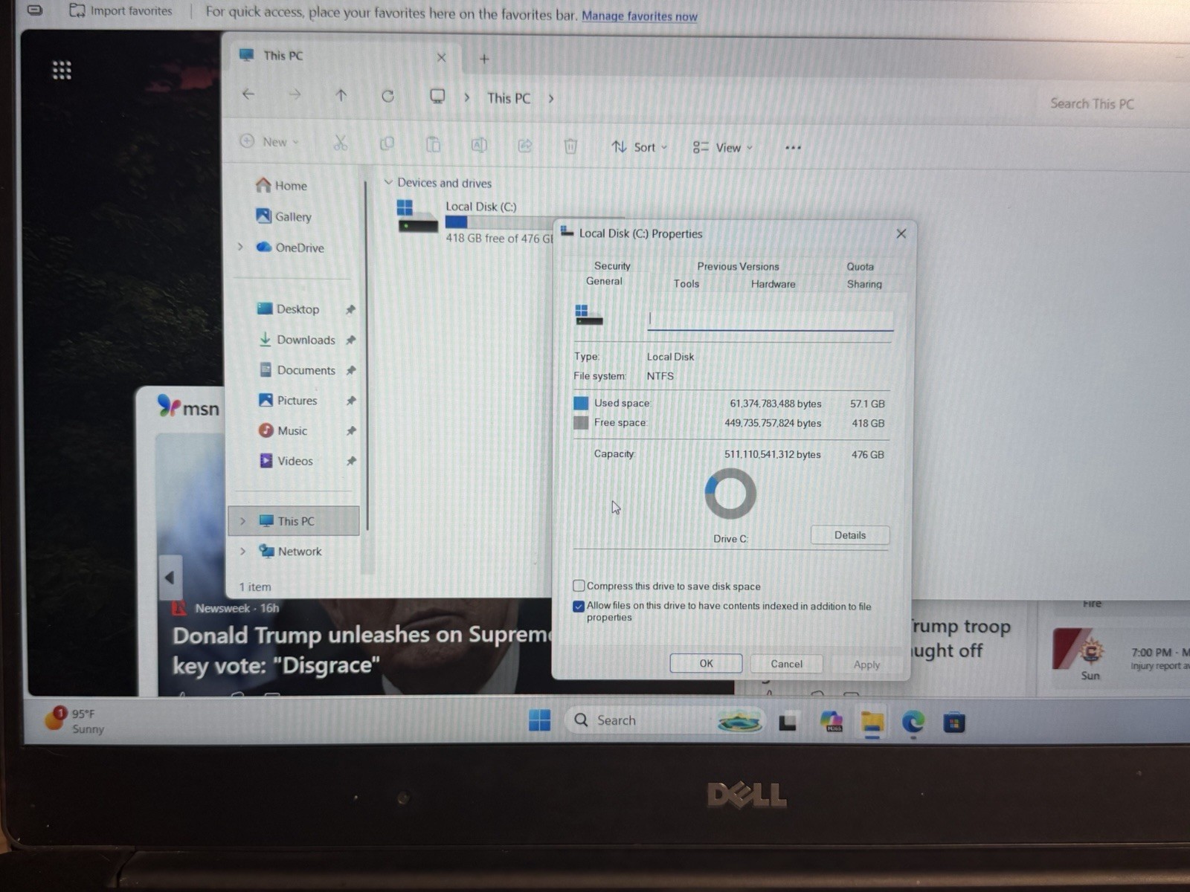Click the monitor icon in address bar
This screenshot has width=1190, height=892.
tap(437, 97)
